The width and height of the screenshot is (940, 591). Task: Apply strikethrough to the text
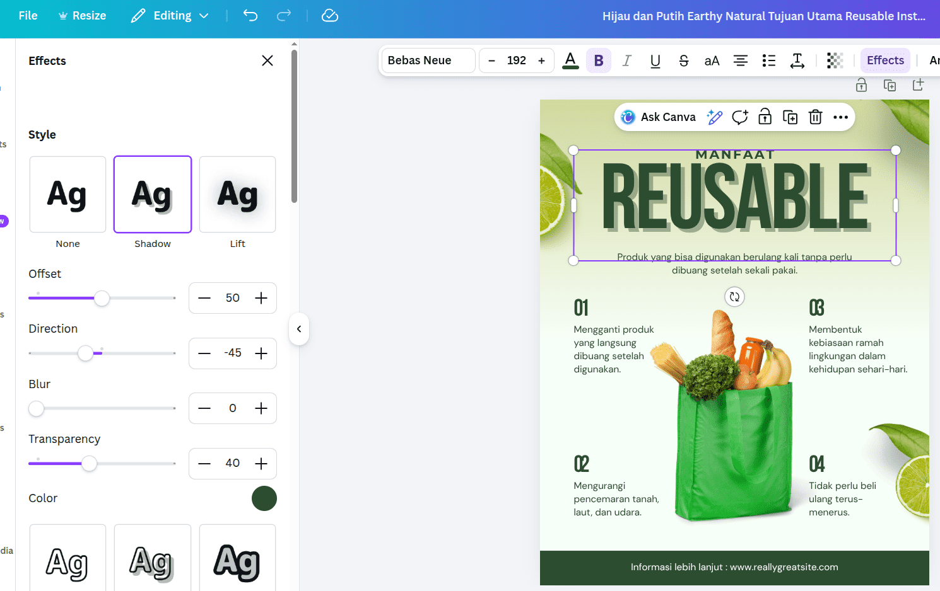coord(683,60)
